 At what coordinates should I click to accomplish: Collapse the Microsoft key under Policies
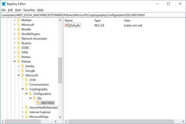pyautogui.click(x=19, y=75)
